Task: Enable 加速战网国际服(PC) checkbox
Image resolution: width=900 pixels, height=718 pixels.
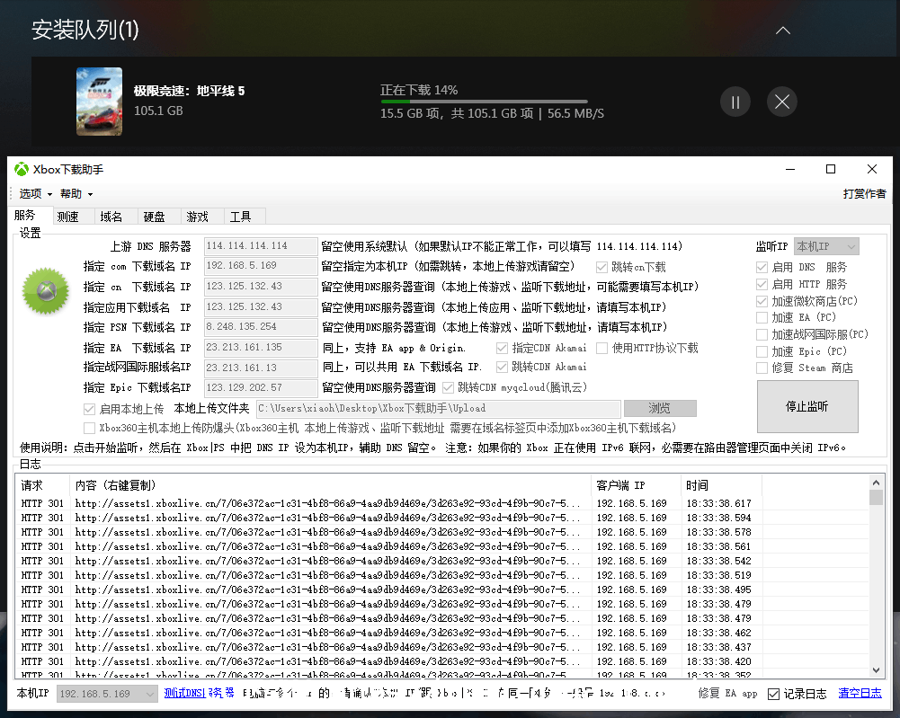Action: coord(762,334)
